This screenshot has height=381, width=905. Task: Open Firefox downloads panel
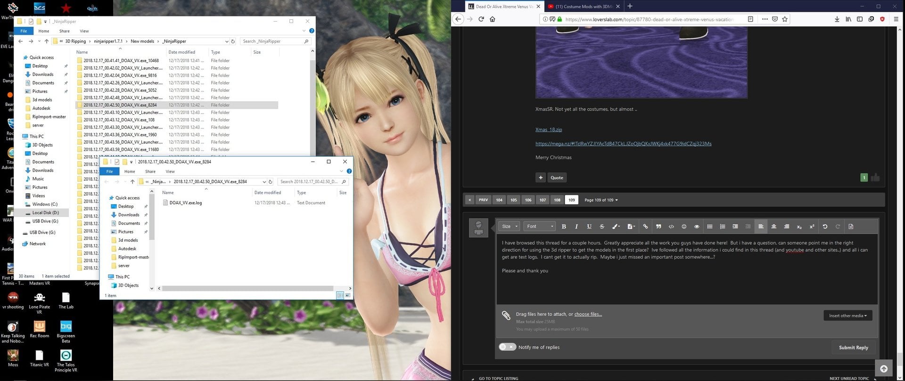click(837, 19)
